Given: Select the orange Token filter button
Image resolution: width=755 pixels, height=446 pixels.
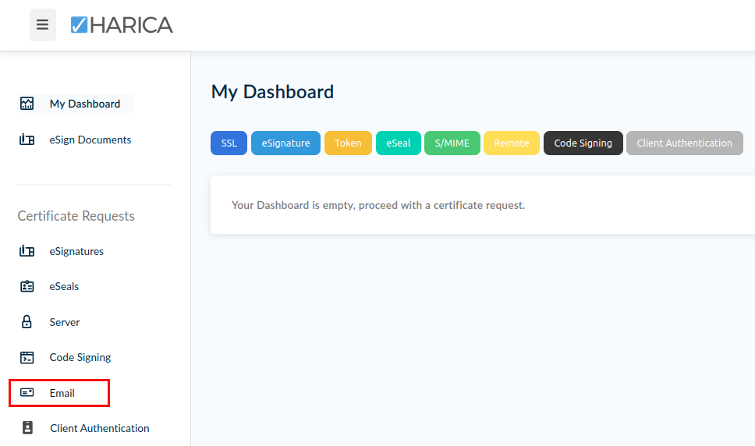Looking at the screenshot, I should pos(348,143).
